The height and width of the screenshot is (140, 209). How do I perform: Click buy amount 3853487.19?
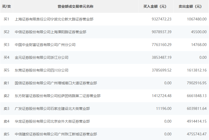coord(162,57)
